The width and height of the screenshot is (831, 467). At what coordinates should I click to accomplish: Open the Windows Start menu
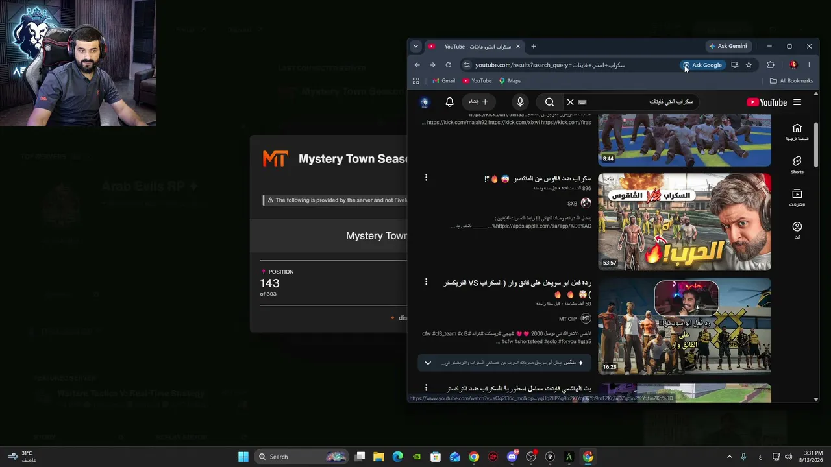243,457
